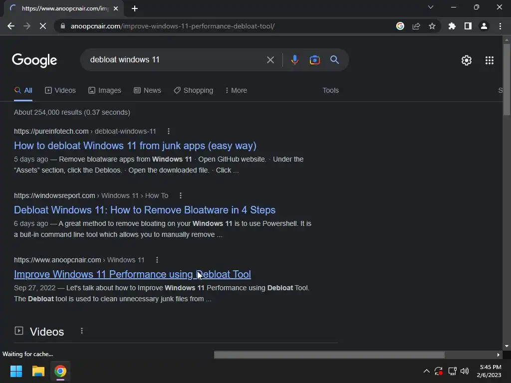Click the sync tray icon
The width and height of the screenshot is (511, 383).
pyautogui.click(x=439, y=371)
